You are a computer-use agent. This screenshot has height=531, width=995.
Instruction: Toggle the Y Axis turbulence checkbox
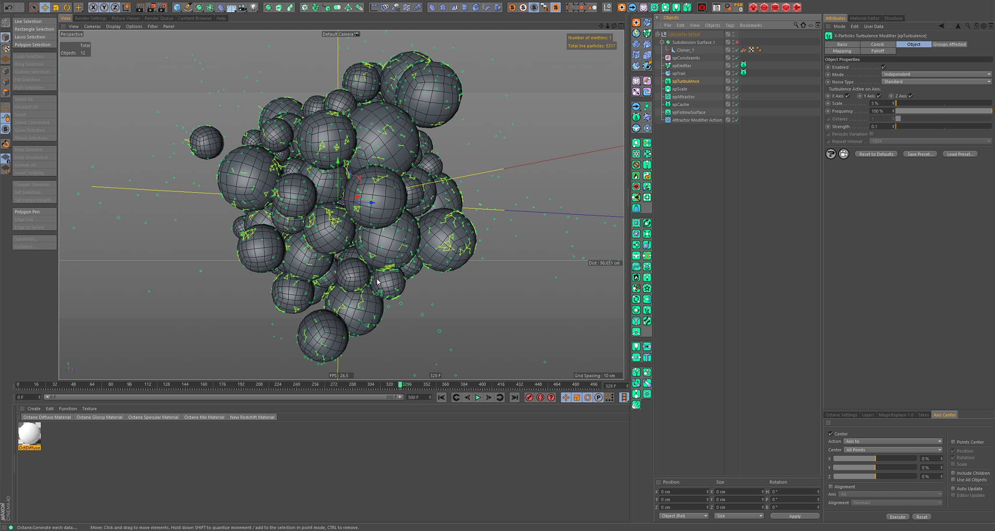click(x=879, y=96)
